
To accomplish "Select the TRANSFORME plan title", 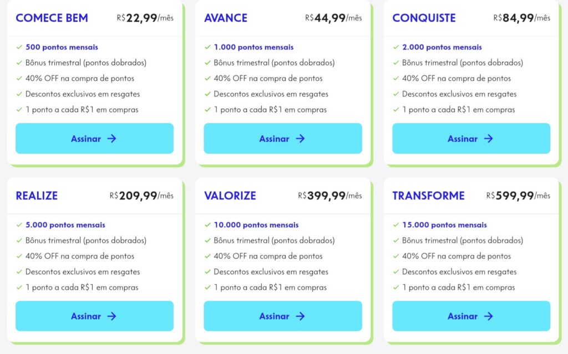I will click(428, 196).
